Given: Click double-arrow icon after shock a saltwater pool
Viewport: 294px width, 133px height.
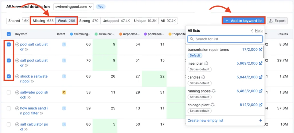Looking at the screenshot, I should 32,81.
